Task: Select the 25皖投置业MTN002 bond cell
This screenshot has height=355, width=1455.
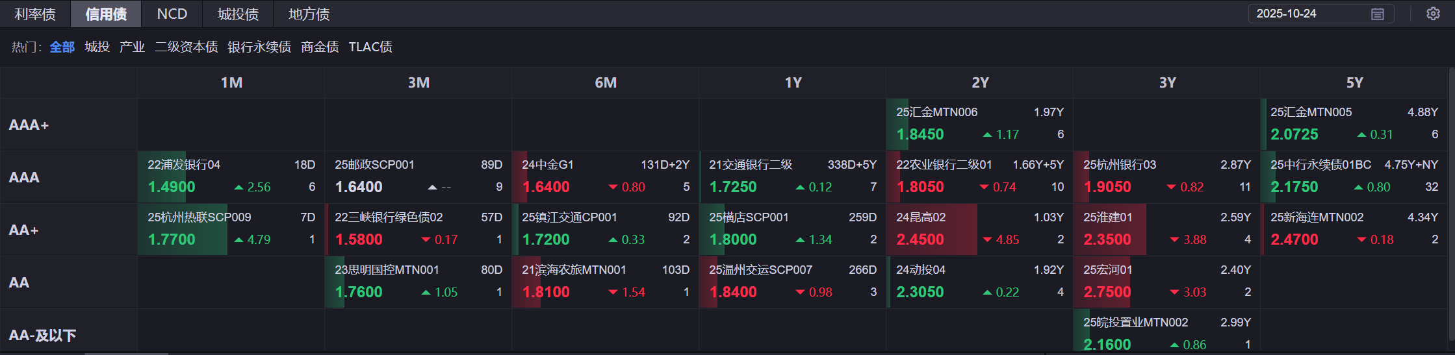Action: (1166, 334)
